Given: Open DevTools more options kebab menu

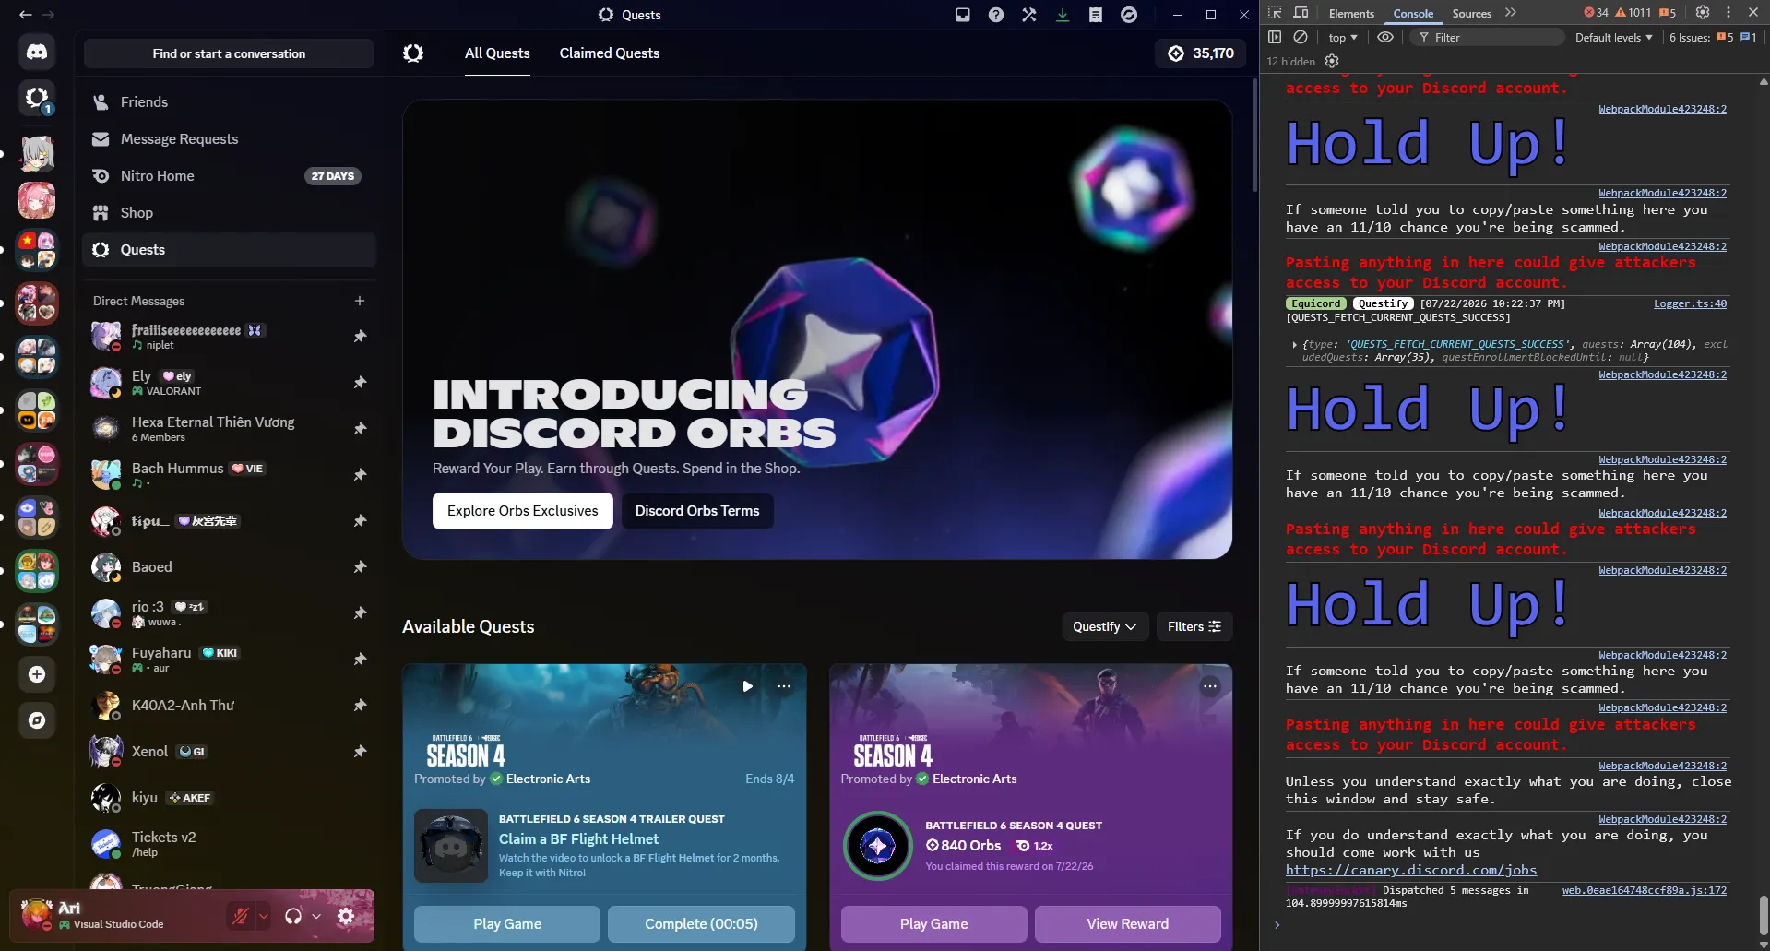Looking at the screenshot, I should (1728, 13).
